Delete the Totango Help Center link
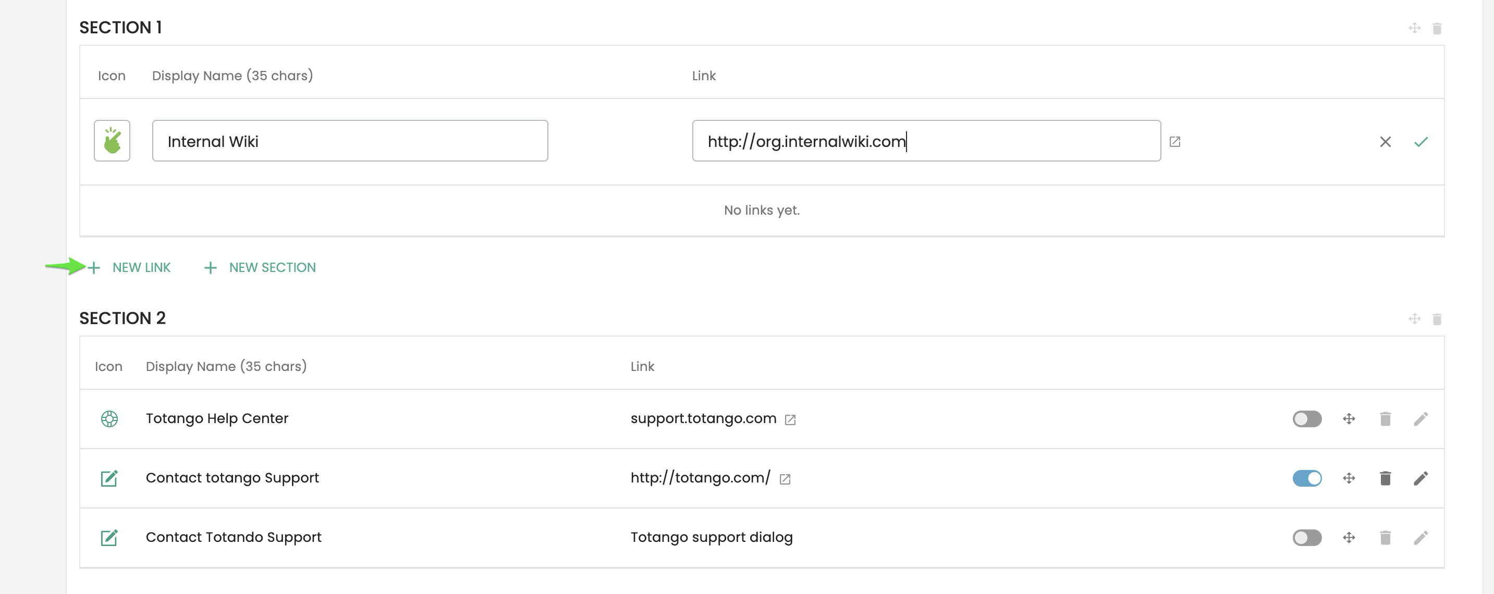Image resolution: width=1494 pixels, height=594 pixels. click(x=1385, y=419)
